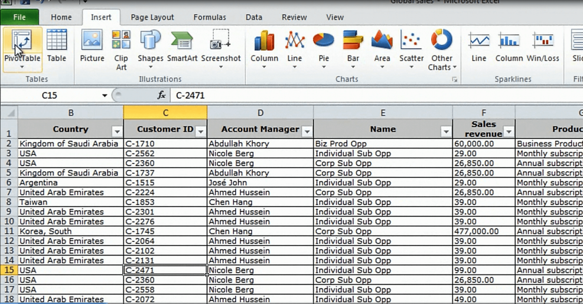Click the Insert Function fx button

[161, 96]
